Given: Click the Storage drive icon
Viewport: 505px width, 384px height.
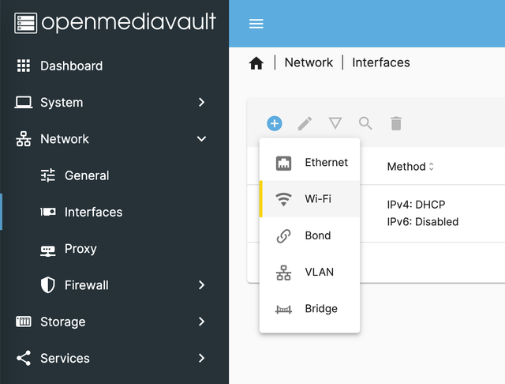Looking at the screenshot, I should pos(24,322).
